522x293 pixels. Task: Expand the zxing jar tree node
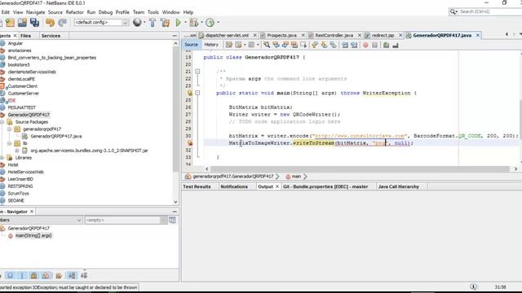pyautogui.click(x=16, y=151)
